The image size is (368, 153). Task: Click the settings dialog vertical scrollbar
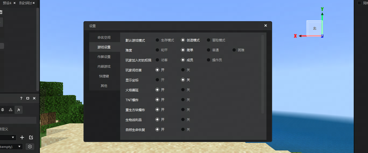click(263, 74)
